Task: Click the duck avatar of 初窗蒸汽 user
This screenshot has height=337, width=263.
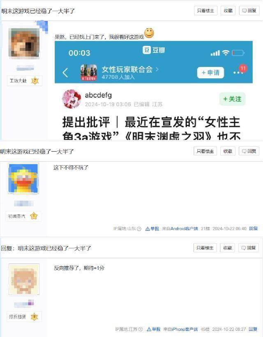Action: click(x=23, y=179)
